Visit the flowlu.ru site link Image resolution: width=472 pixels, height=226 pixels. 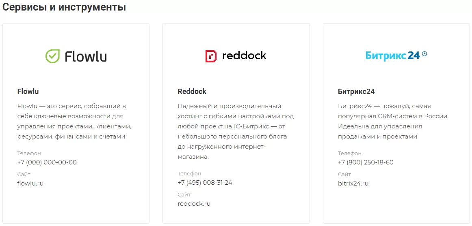point(30,183)
